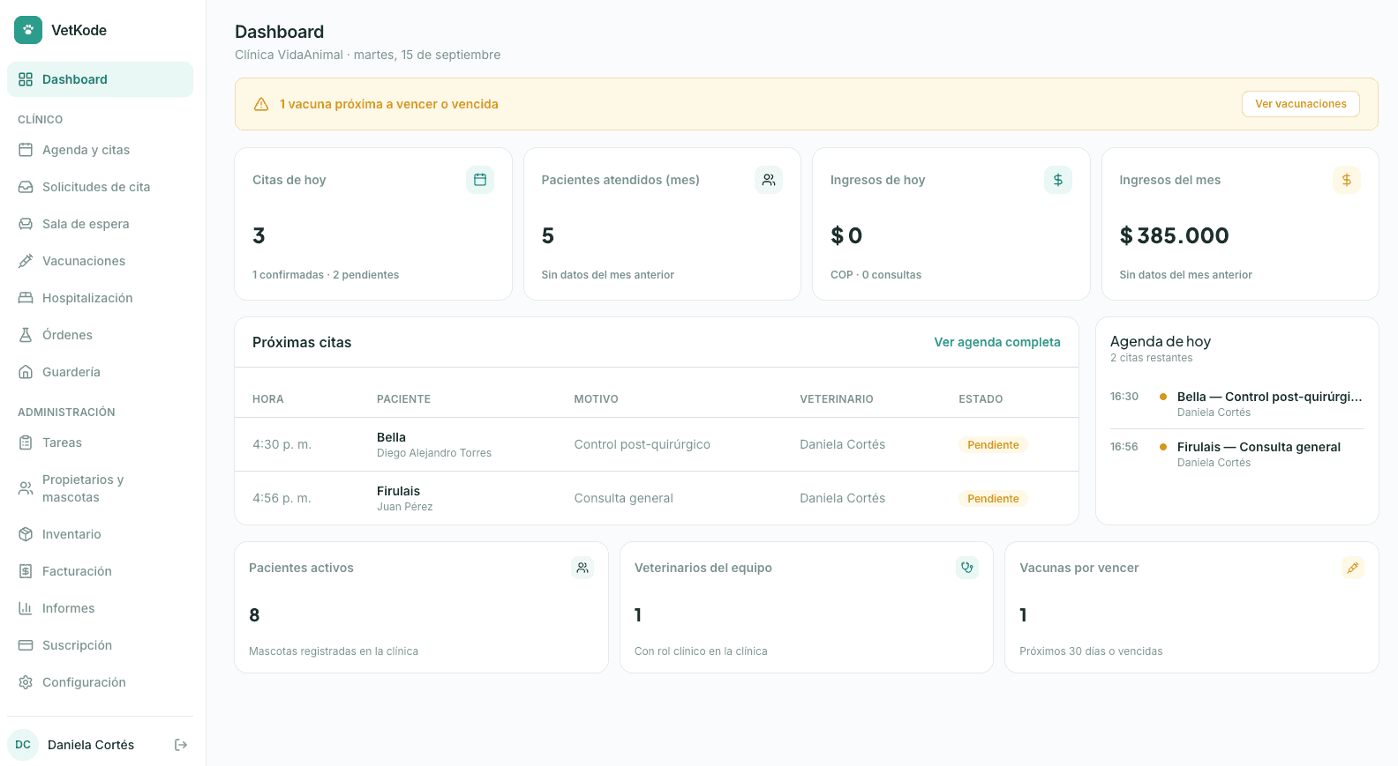
Task: Click the users icon on Pacientes activos card
Action: click(x=582, y=568)
